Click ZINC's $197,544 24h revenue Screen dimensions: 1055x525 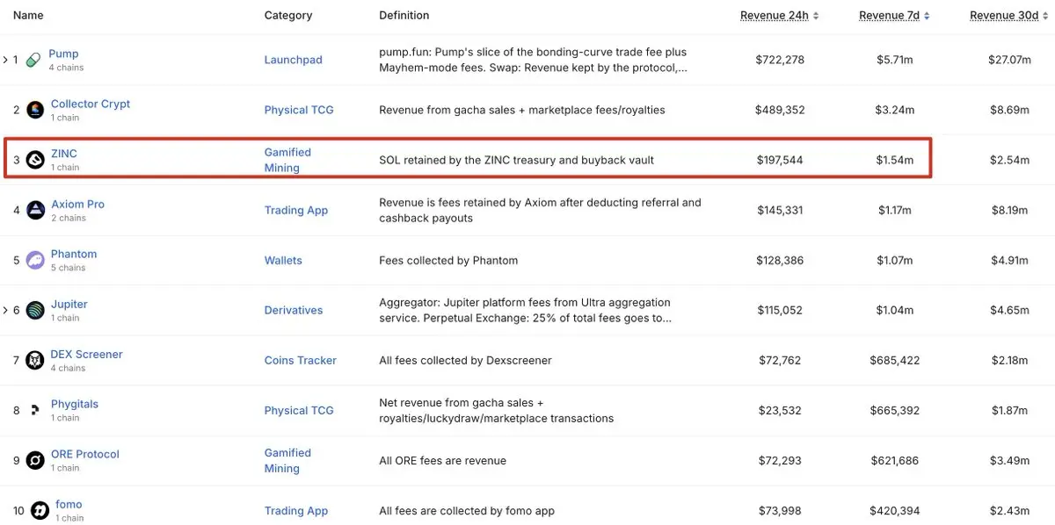click(x=780, y=160)
